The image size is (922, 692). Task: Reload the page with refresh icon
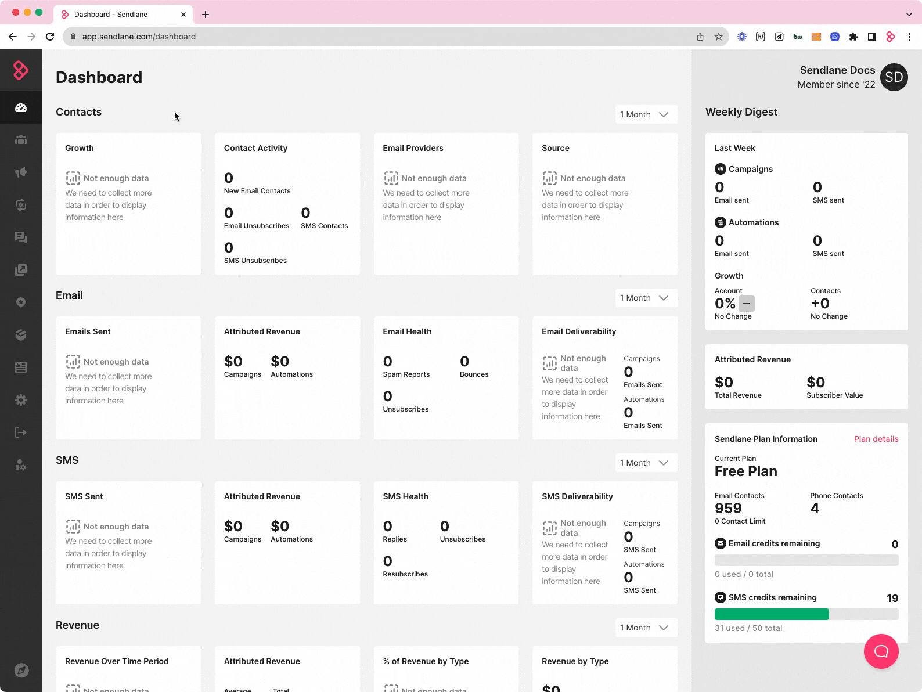click(x=50, y=37)
